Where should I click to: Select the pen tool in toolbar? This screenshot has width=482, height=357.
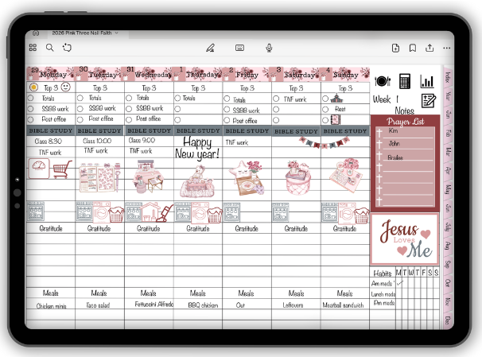pyautogui.click(x=210, y=48)
